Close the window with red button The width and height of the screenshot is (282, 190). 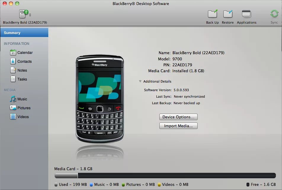(x=5, y=4)
